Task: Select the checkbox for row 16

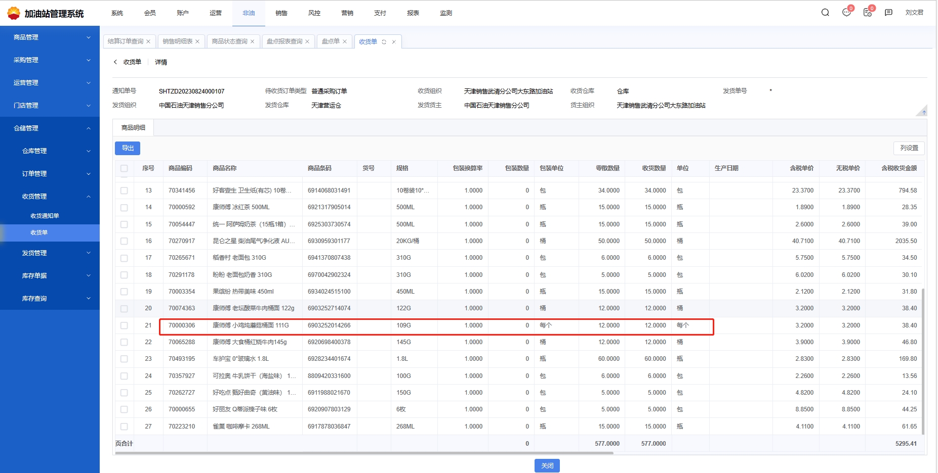Action: (124, 241)
